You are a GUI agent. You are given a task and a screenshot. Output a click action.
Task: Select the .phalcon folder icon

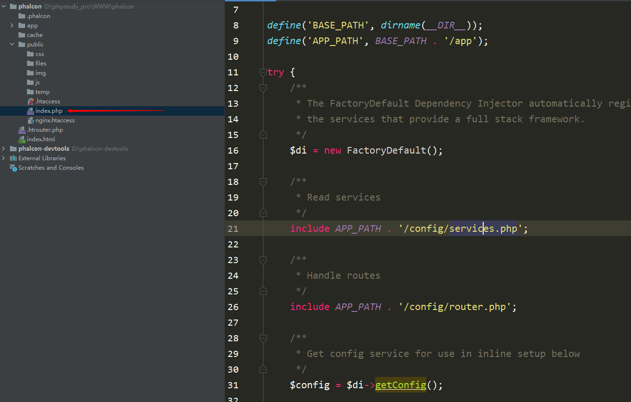[22, 16]
